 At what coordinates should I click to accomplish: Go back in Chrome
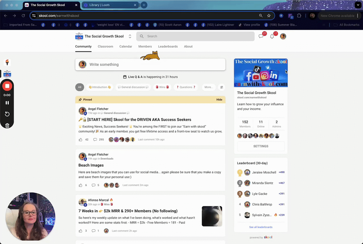[x=6, y=16]
